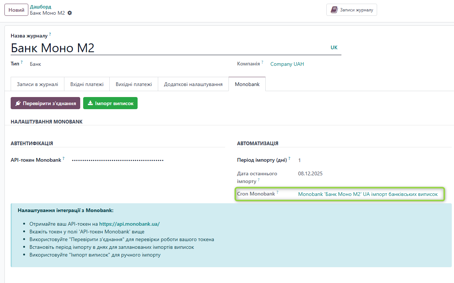This screenshot has height=283, width=454.
Task: Follow the api.monobank.ua link
Action: tap(130, 223)
